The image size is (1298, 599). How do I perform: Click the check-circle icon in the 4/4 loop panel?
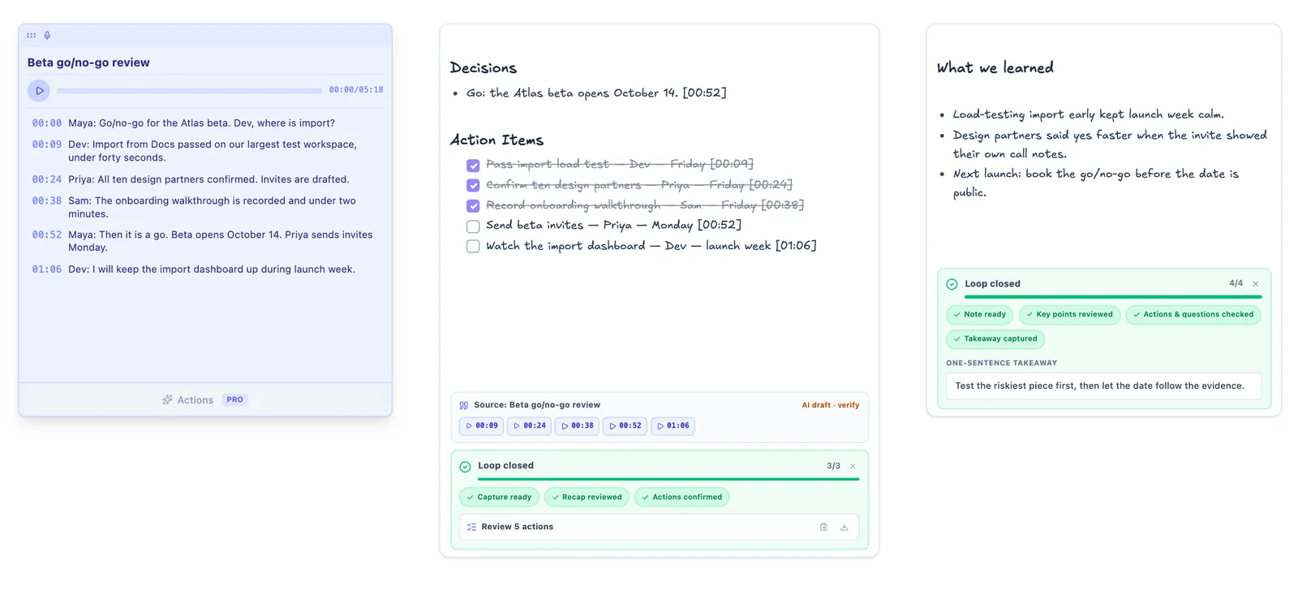coord(952,284)
